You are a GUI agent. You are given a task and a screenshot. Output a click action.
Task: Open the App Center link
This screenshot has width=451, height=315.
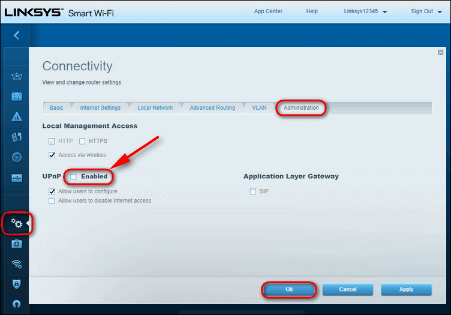point(268,11)
